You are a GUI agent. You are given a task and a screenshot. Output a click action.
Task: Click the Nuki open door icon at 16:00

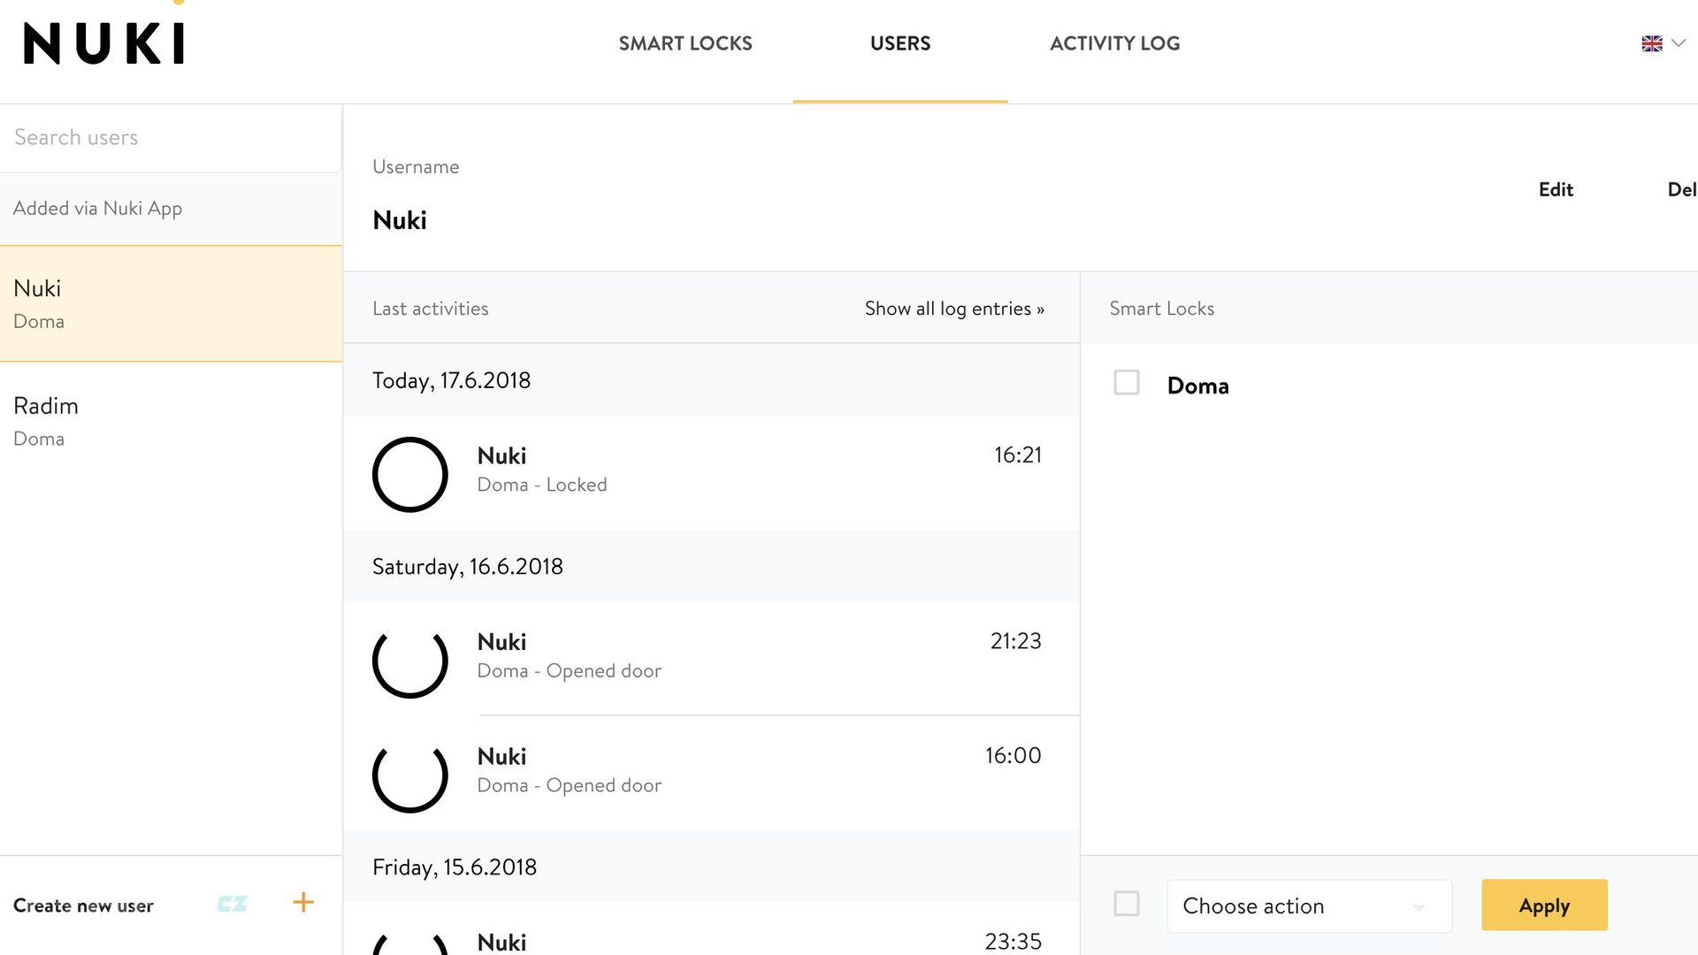click(409, 775)
